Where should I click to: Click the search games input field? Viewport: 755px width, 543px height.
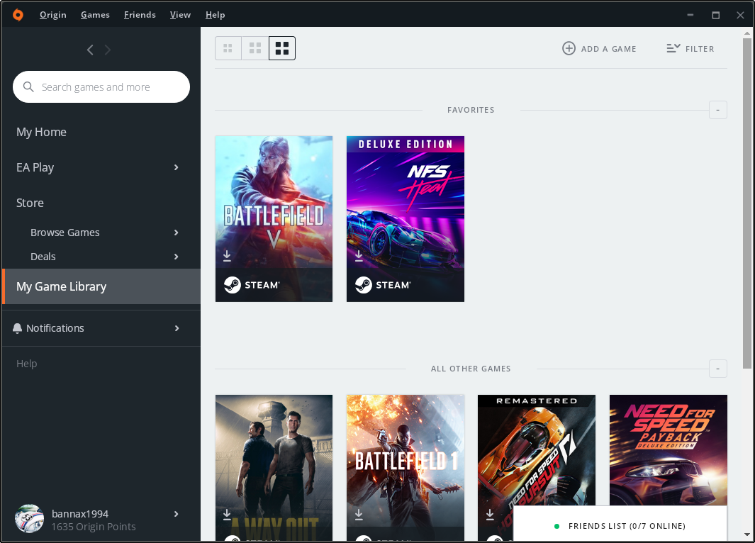tap(106, 87)
